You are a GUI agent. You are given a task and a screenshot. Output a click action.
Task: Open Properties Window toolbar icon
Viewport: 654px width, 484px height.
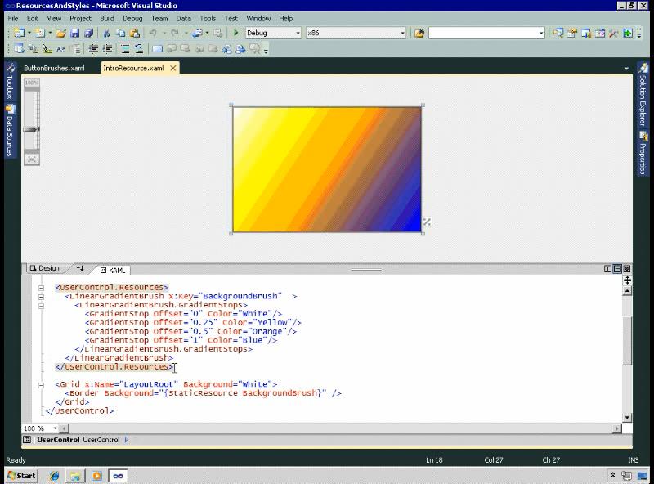click(x=571, y=33)
